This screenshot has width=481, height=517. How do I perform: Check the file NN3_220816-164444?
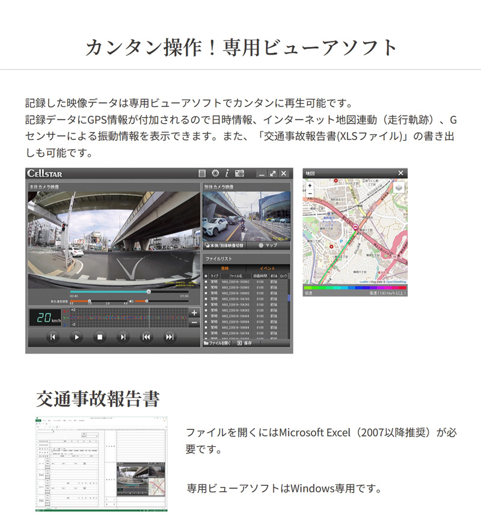coord(206,316)
